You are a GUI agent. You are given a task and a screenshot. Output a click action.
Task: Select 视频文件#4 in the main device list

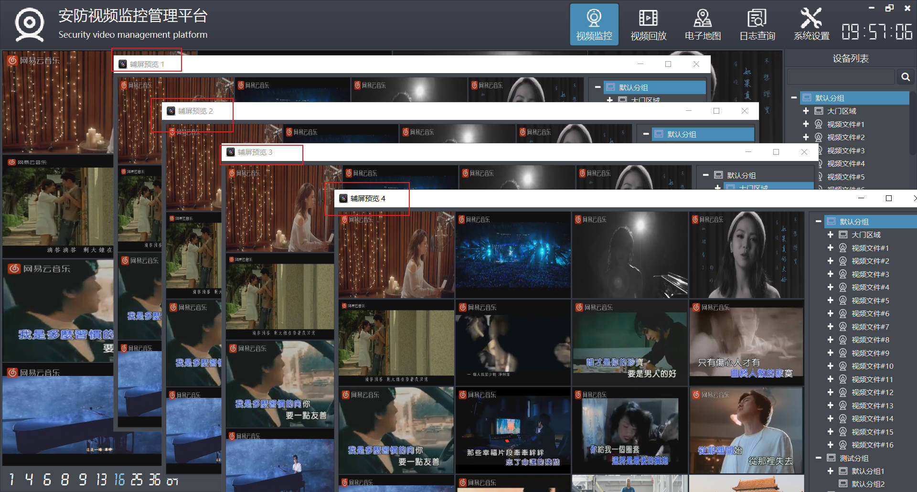(x=845, y=163)
